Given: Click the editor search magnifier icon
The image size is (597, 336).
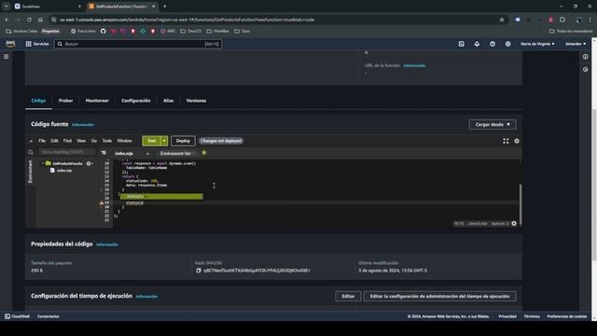Looking at the screenshot, I should [x=31, y=152].
